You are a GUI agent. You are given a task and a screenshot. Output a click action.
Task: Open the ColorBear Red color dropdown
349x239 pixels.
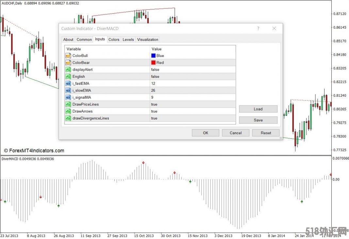tap(160, 63)
